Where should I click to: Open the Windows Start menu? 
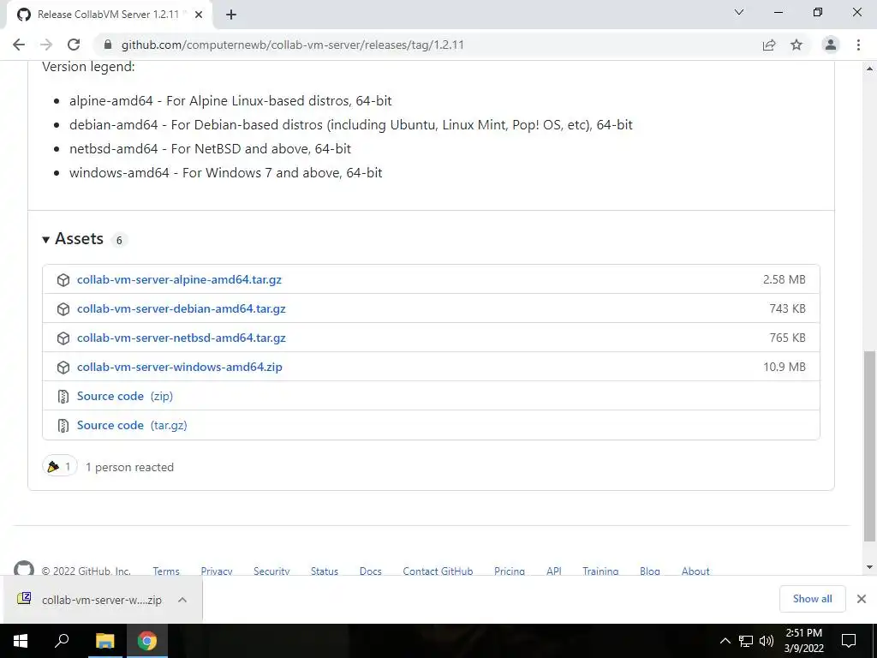pyautogui.click(x=21, y=641)
